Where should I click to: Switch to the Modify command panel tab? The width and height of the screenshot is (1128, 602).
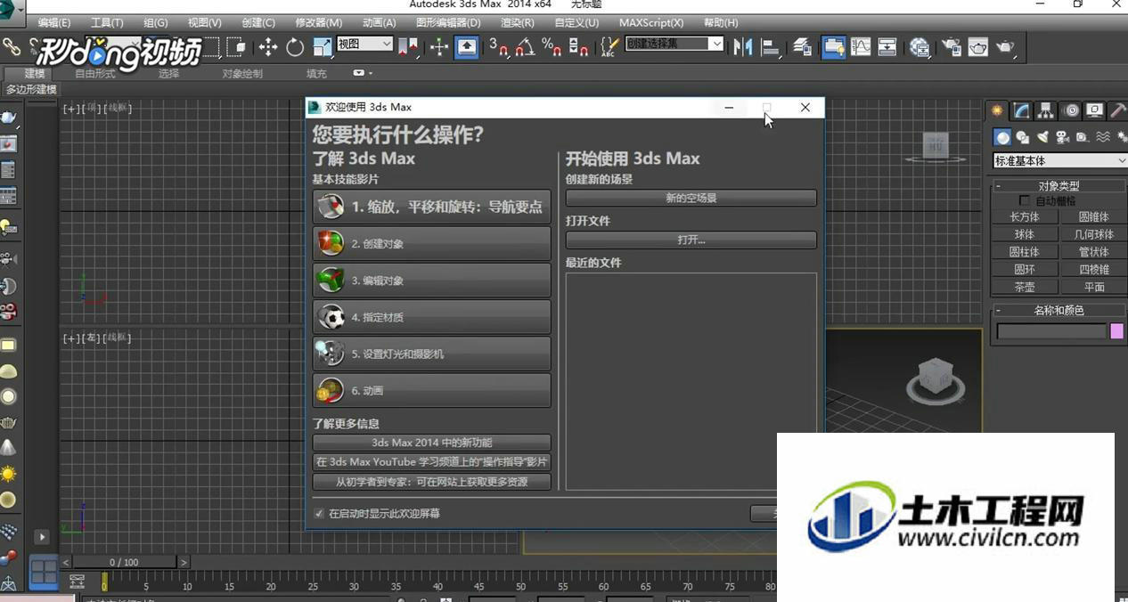pos(1022,110)
